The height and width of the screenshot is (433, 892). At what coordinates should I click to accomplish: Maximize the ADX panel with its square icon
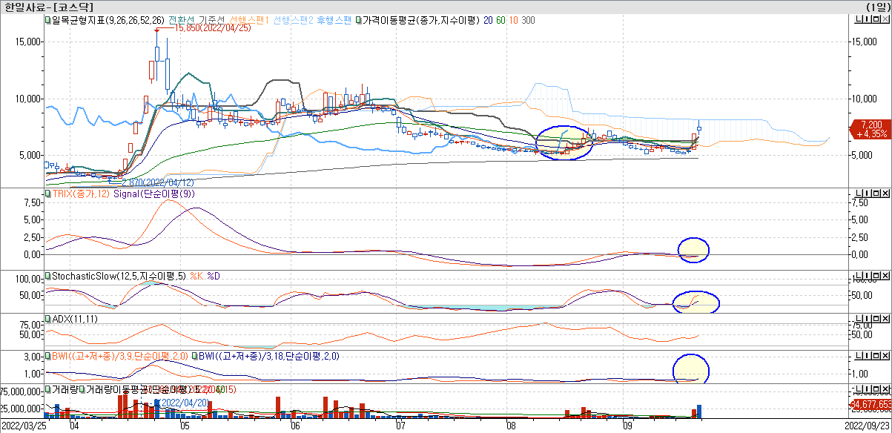(876, 319)
